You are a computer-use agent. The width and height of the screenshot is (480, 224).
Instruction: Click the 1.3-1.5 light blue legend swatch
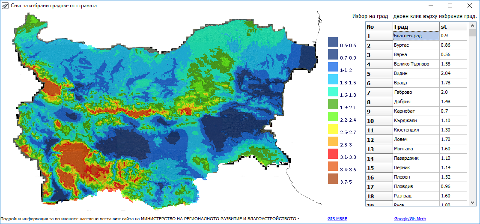(333, 79)
